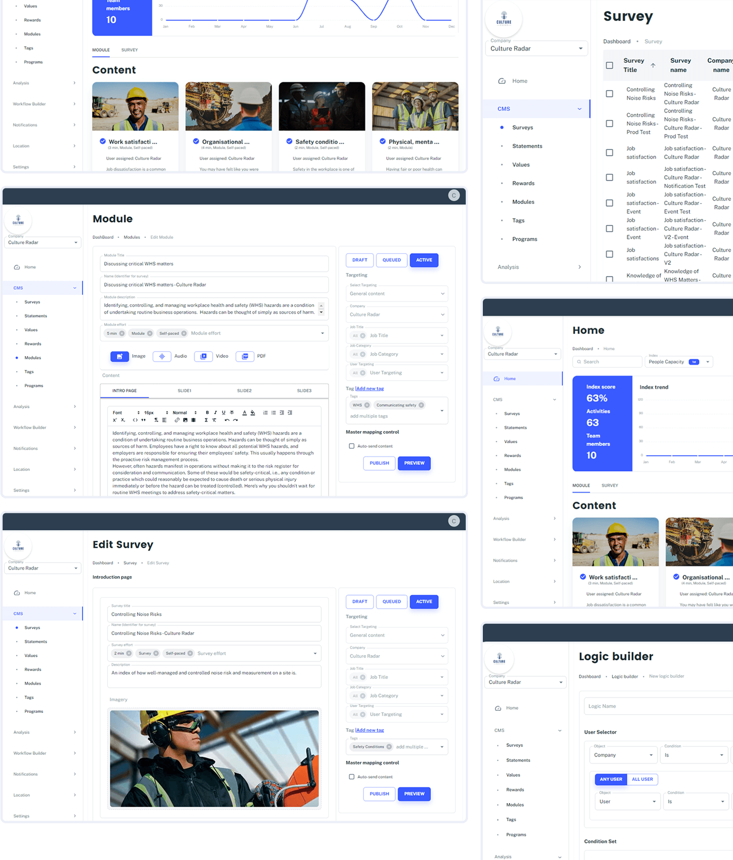Click the Add new tag link in Module page
The width and height of the screenshot is (733, 860).
370,389
